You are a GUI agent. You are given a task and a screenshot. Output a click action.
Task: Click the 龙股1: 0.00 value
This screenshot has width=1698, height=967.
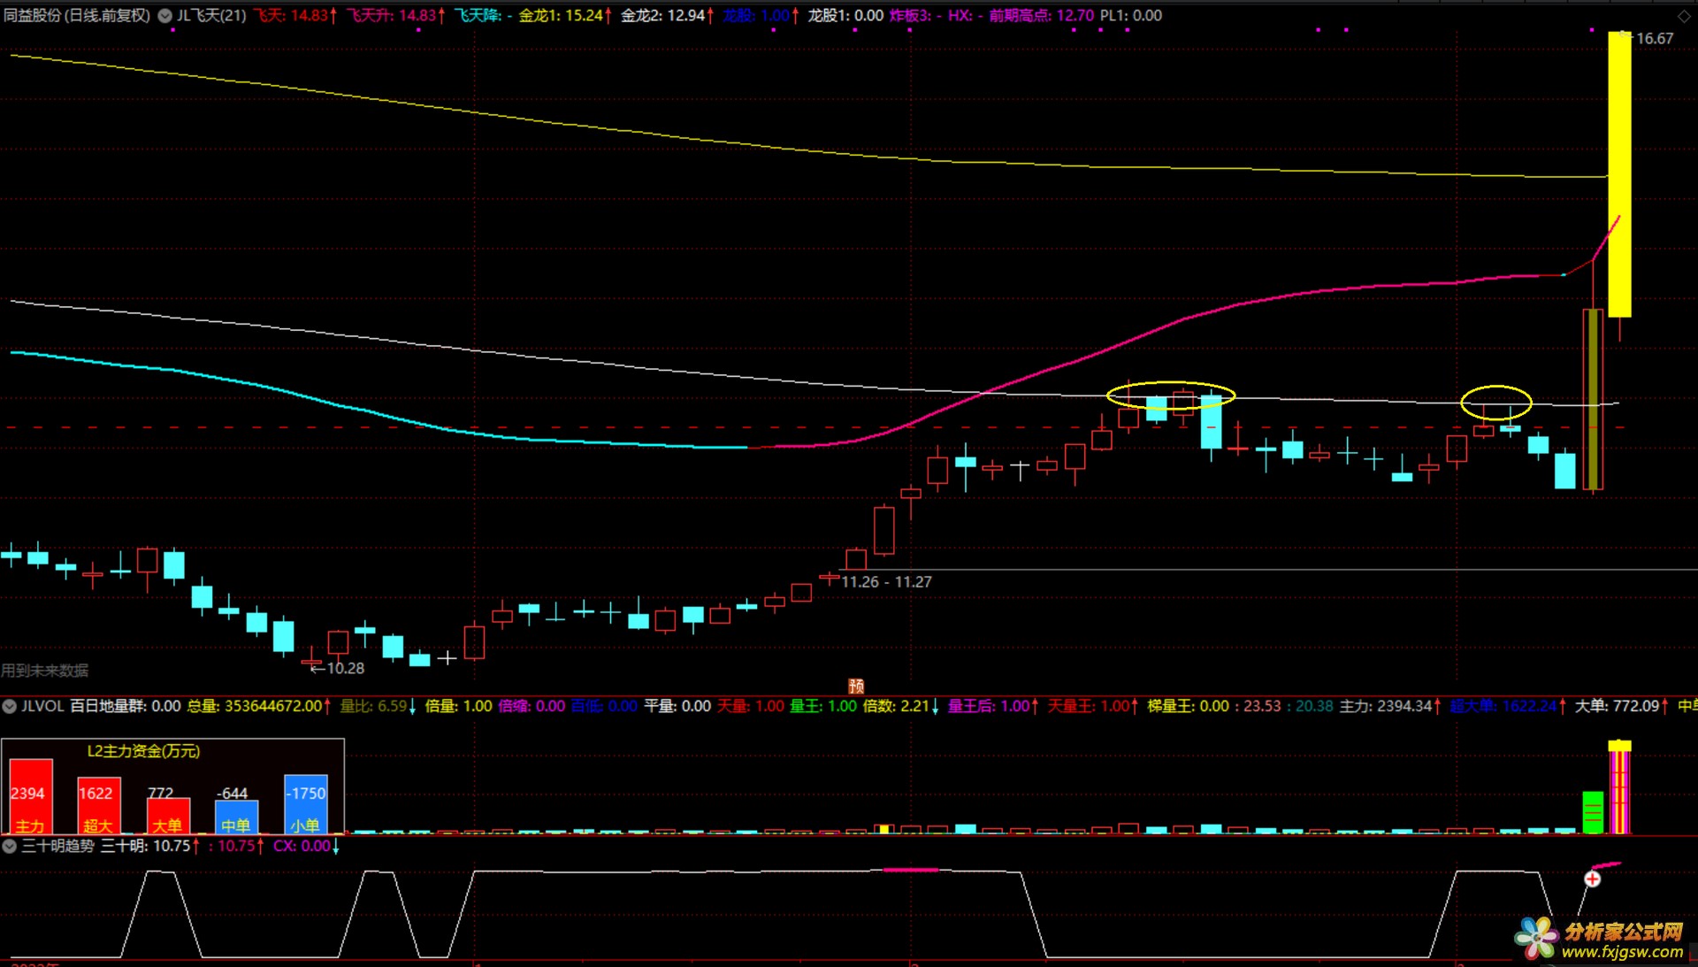[845, 16]
